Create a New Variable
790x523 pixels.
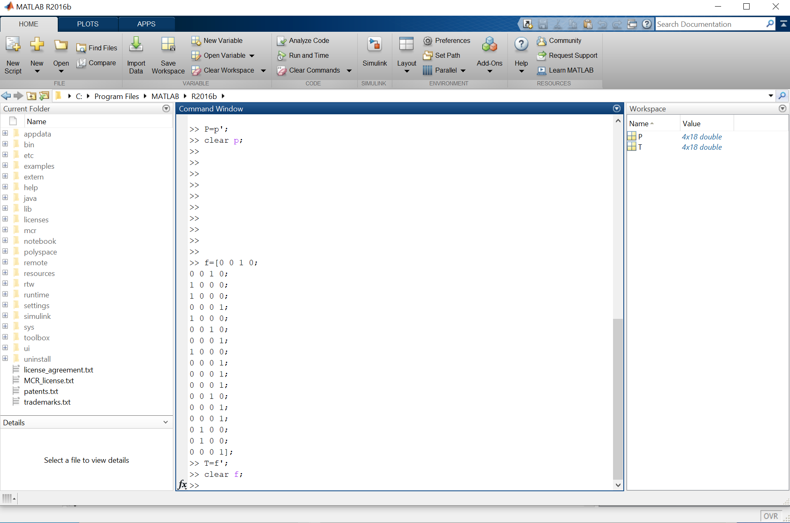pyautogui.click(x=217, y=40)
